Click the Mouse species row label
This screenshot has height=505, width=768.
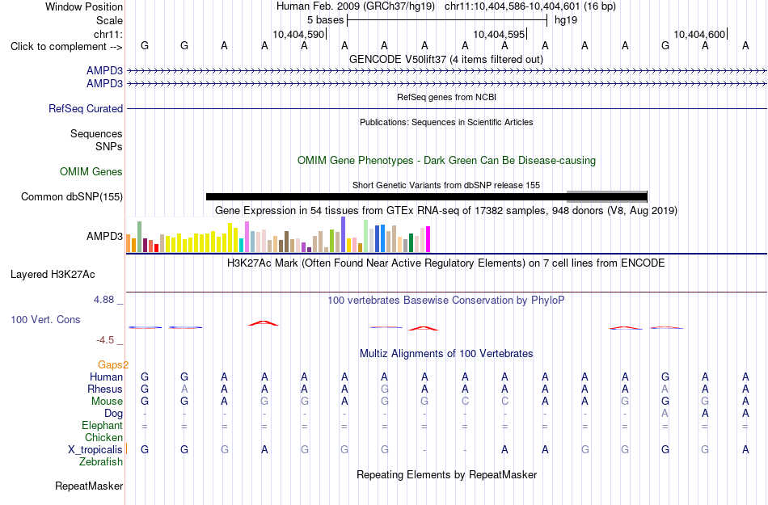pyautogui.click(x=107, y=402)
